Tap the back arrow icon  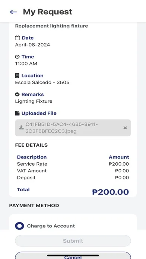click(13, 12)
